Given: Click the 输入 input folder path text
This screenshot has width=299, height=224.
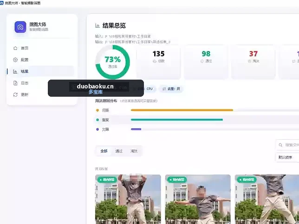Looking at the screenshot, I should (123, 36).
